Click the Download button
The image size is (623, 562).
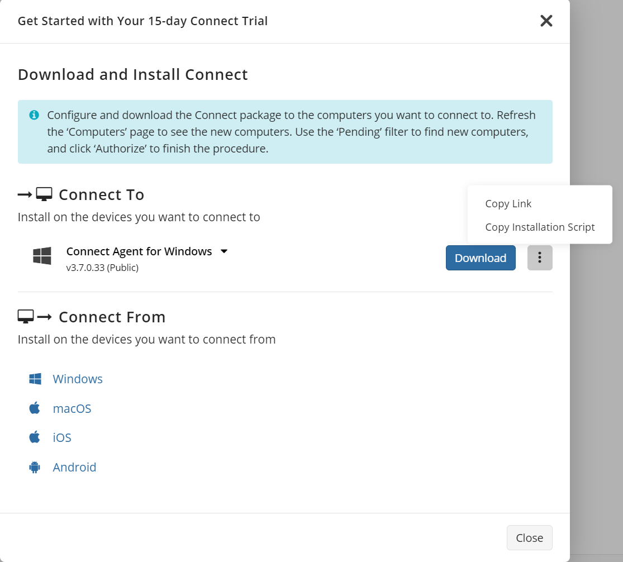click(480, 258)
